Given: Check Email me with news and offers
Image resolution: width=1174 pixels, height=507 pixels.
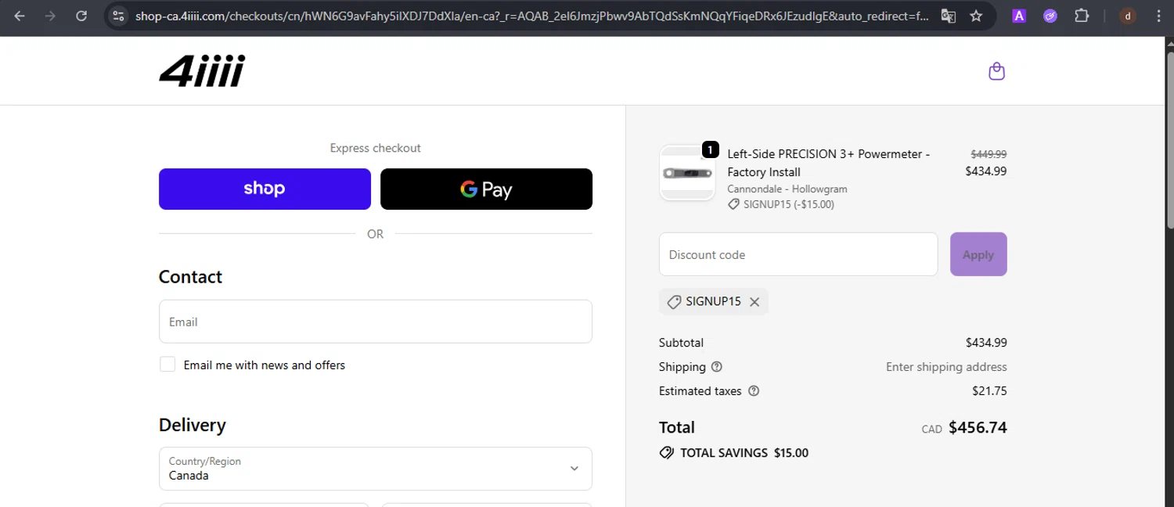Looking at the screenshot, I should 167,365.
